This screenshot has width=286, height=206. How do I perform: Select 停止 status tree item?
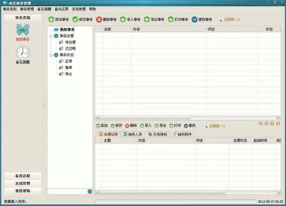[x=69, y=74]
